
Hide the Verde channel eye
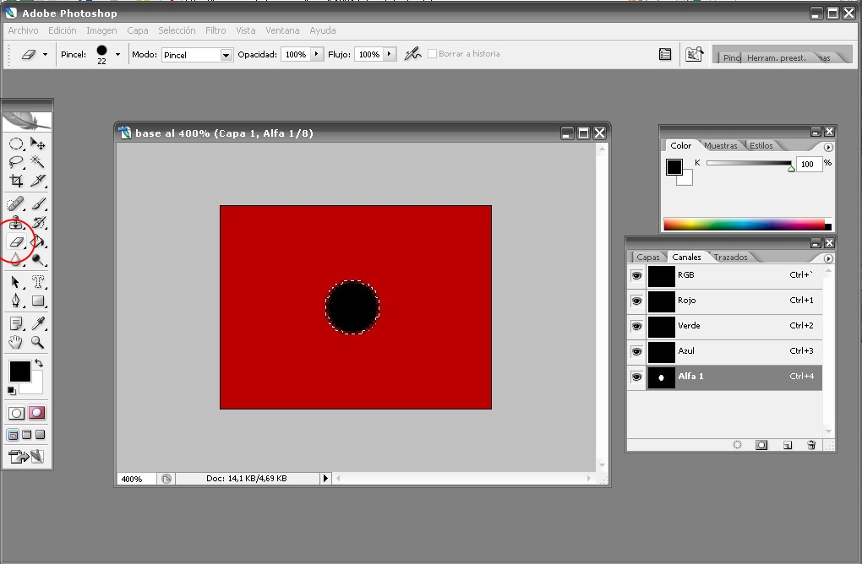636,326
